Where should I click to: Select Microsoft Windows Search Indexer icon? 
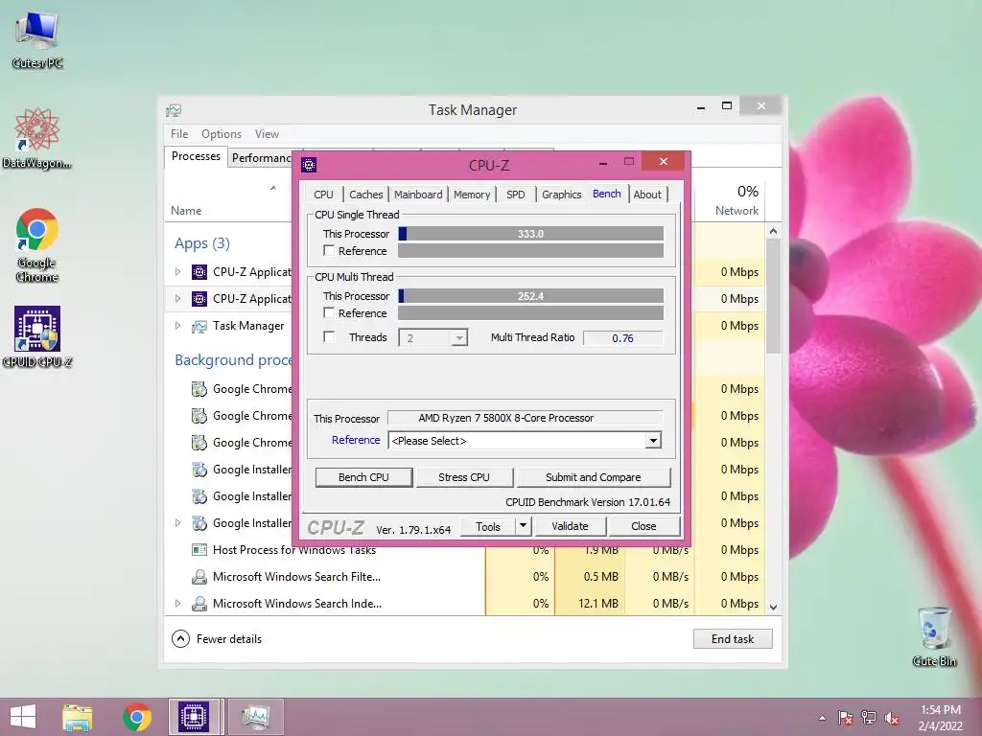pyautogui.click(x=199, y=604)
